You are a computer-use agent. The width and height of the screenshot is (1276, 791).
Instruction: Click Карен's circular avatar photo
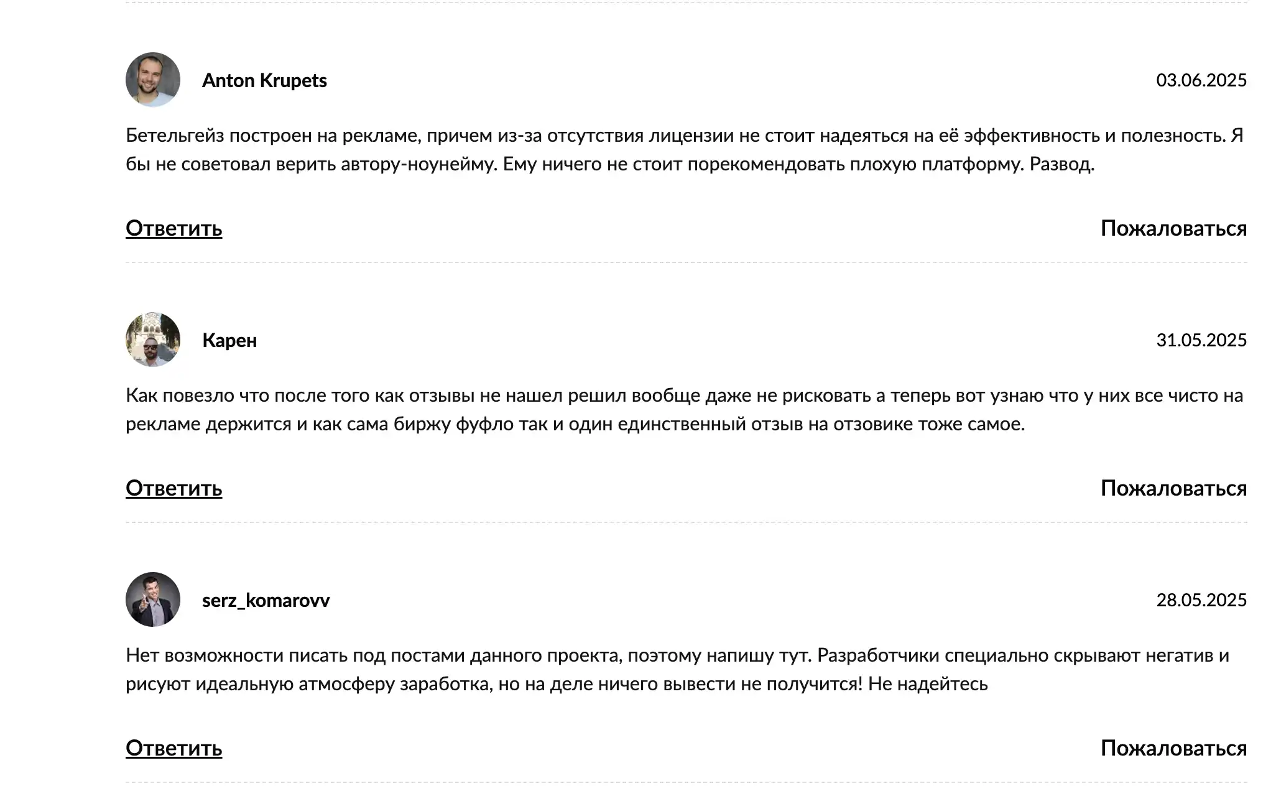[153, 340]
